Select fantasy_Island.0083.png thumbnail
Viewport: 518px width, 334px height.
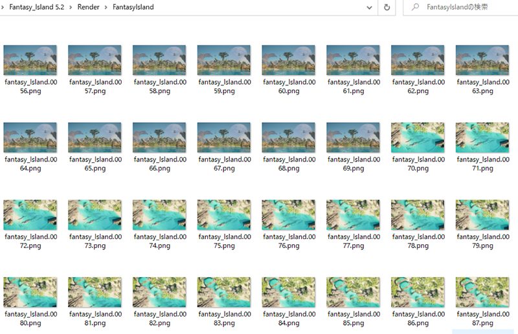[x=223, y=293]
